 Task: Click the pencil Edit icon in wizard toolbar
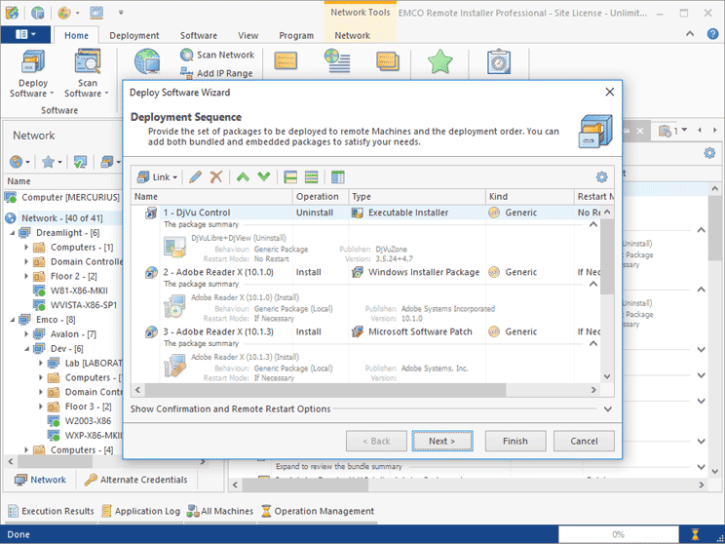196,176
